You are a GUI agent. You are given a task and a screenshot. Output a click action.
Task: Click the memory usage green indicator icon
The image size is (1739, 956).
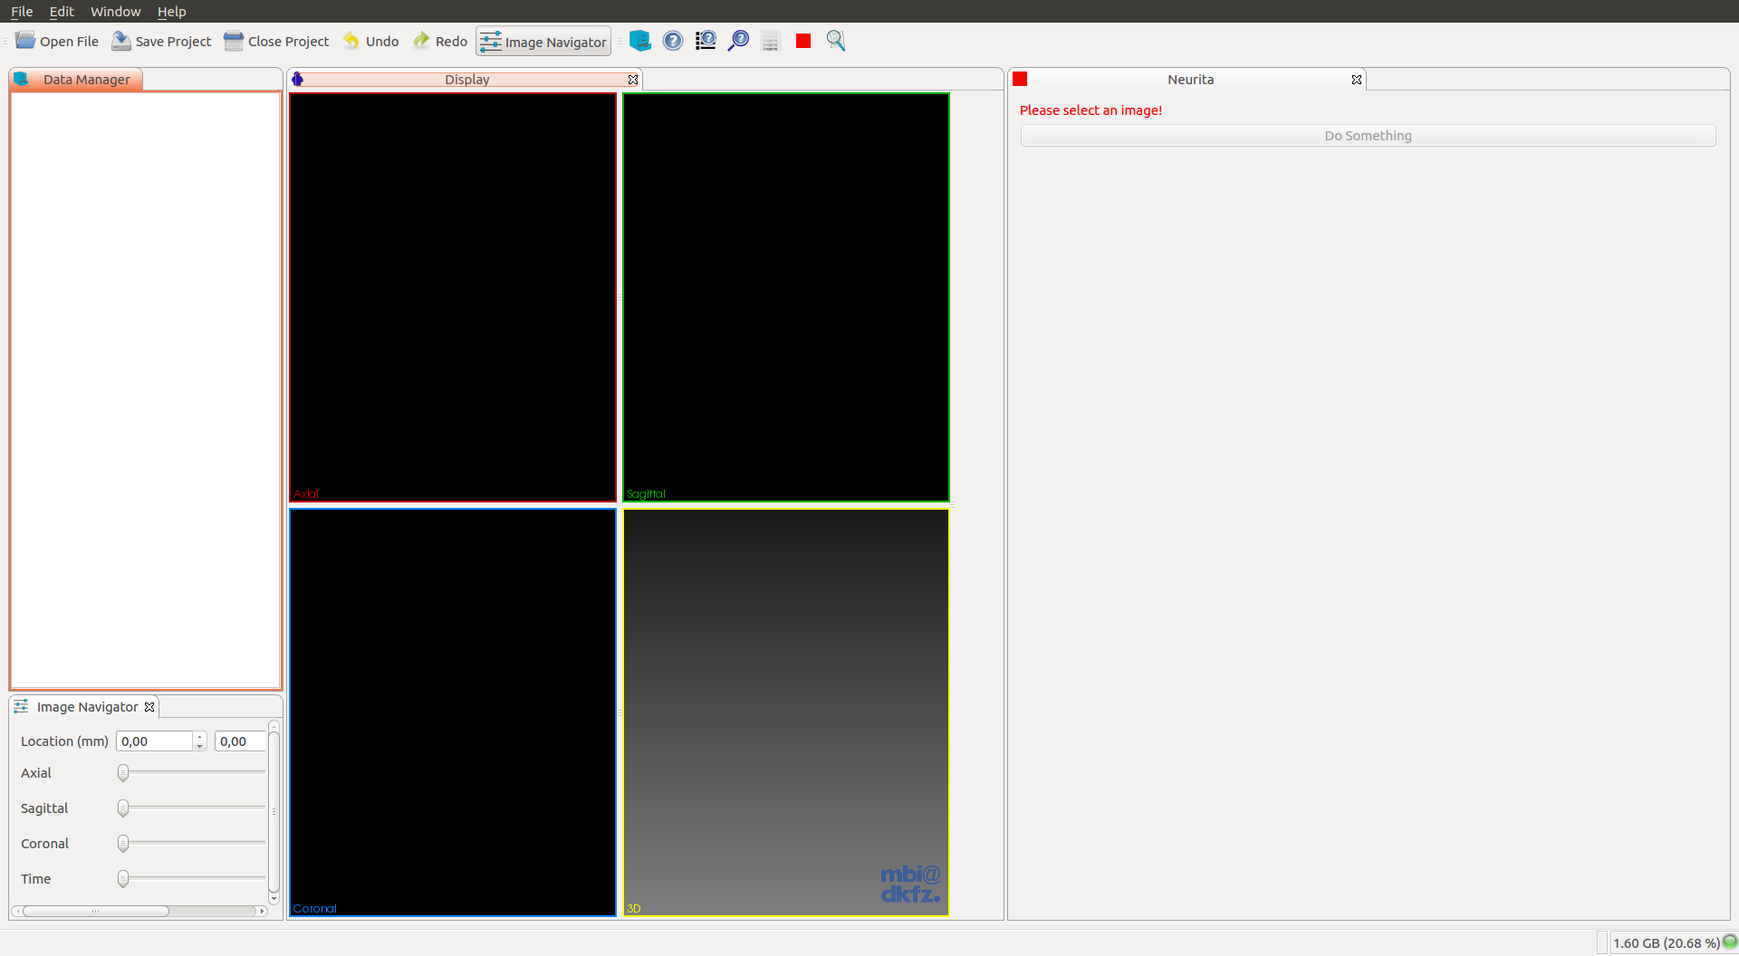coord(1729,942)
